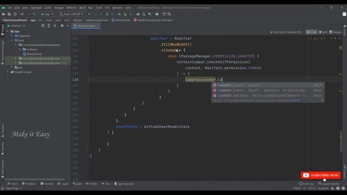Switch editor to Code view
The height and width of the screenshot is (195, 347).
311,32
